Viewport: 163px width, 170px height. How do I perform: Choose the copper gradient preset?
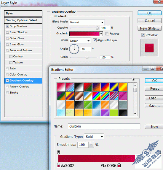pos(79,96)
